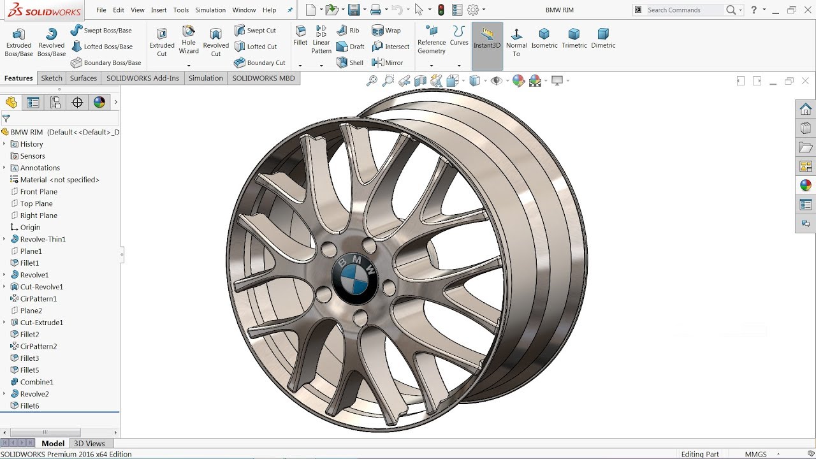Select Front Plane in feature tree
816x459 pixels.
[x=39, y=191]
